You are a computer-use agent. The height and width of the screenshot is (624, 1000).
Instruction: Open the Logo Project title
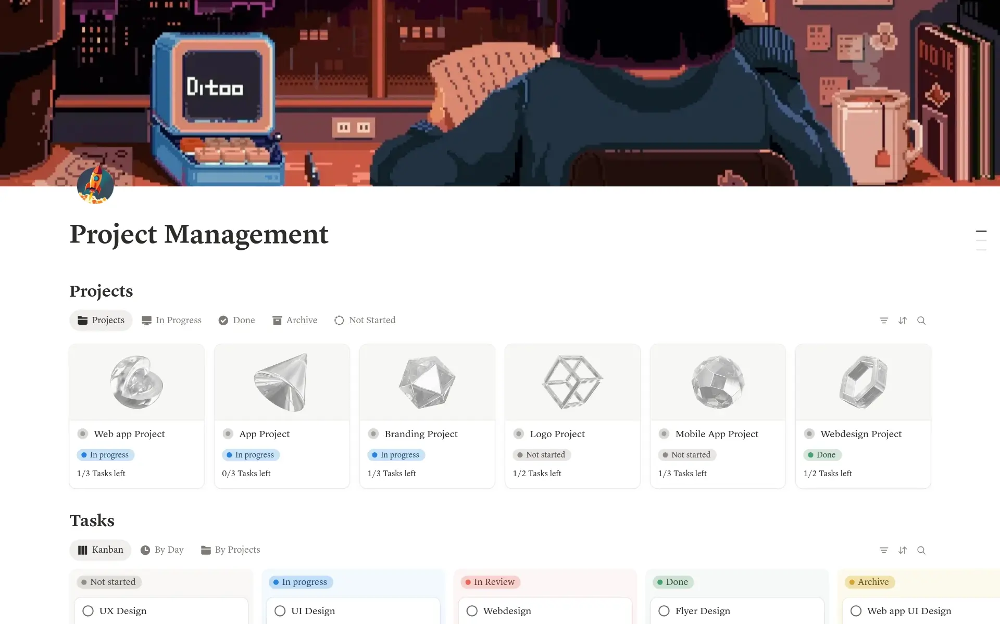coord(557,434)
